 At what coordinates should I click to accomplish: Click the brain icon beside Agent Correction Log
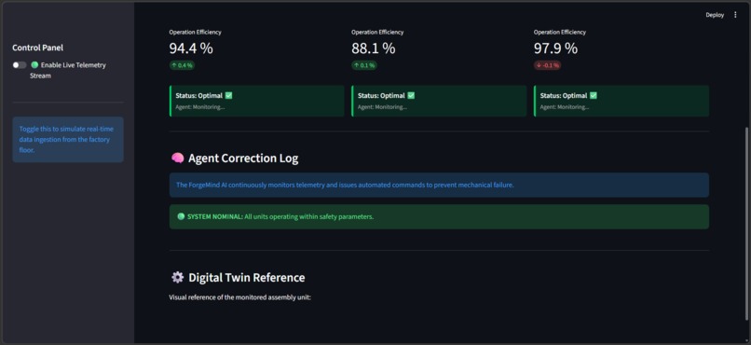point(177,159)
